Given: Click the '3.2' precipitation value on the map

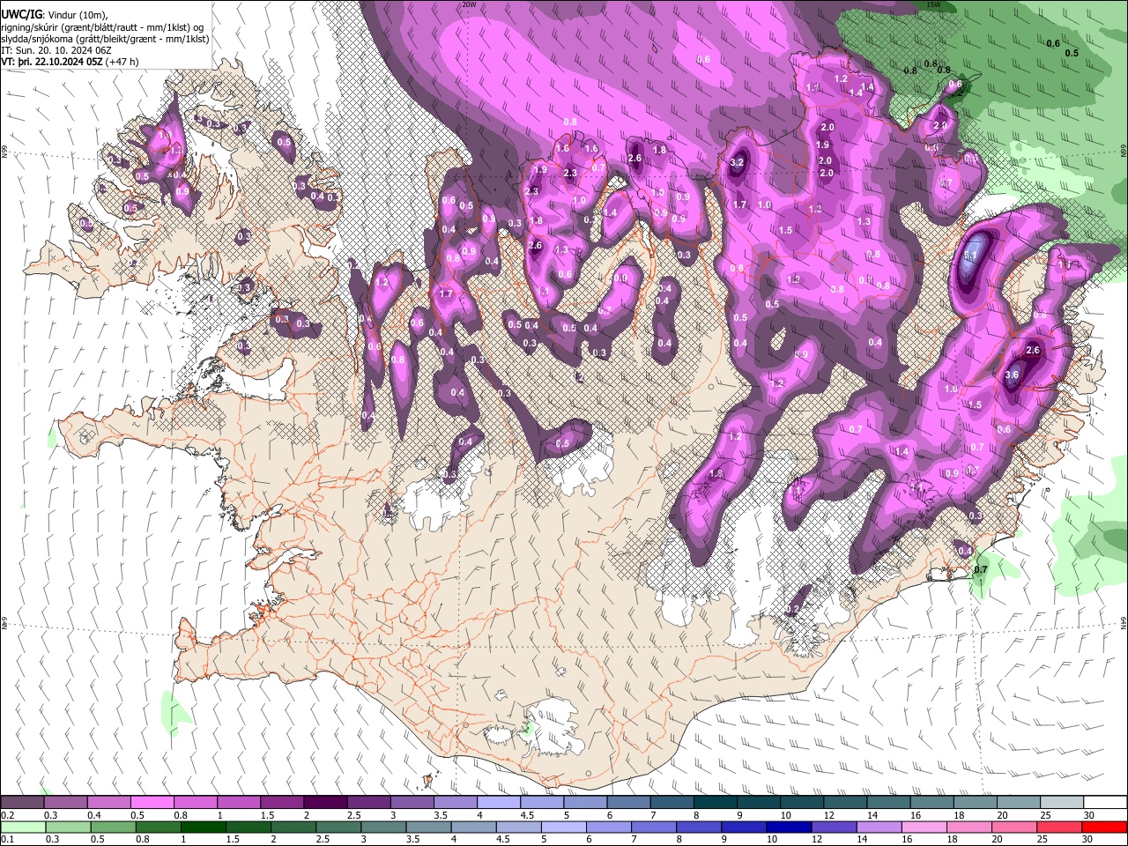Looking at the screenshot, I should tap(738, 162).
